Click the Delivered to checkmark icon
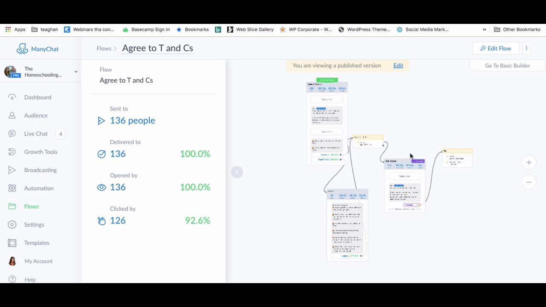 [101, 154]
